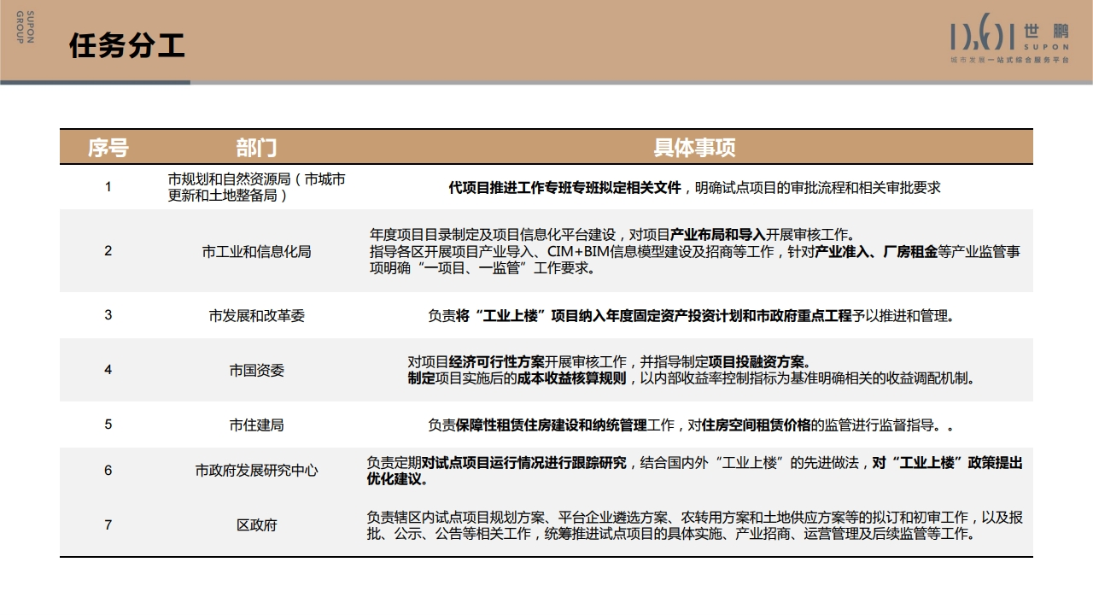This screenshot has width=1093, height=615.
Task: Click the 负责辖区内试点项目规划方案 description
Action: pos(694,525)
